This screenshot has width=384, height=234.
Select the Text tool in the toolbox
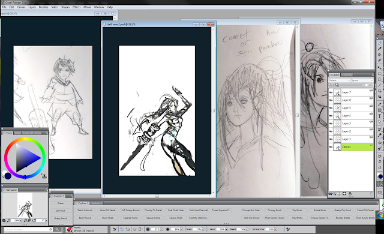tap(380, 116)
